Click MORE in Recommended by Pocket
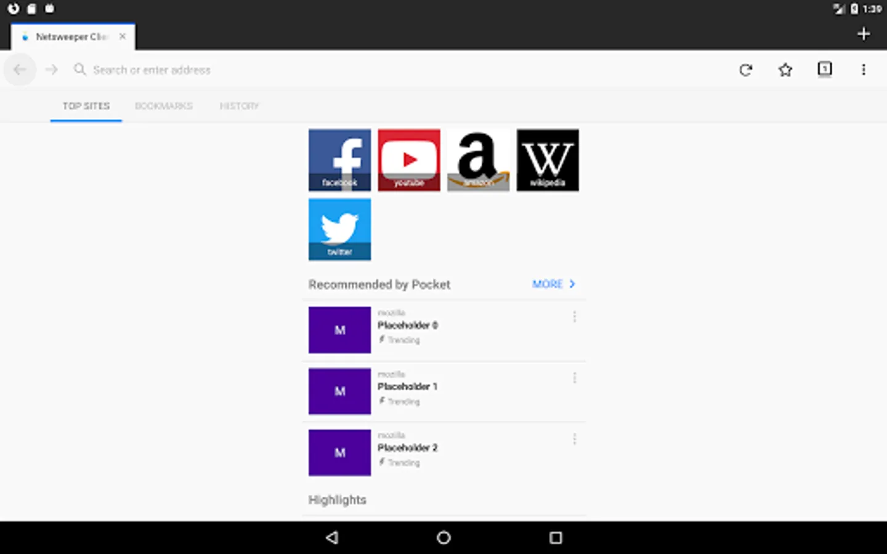 [x=554, y=284]
